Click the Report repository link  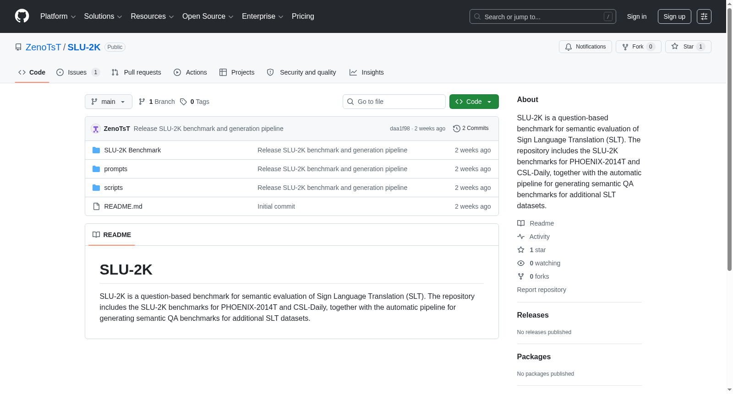(x=542, y=290)
